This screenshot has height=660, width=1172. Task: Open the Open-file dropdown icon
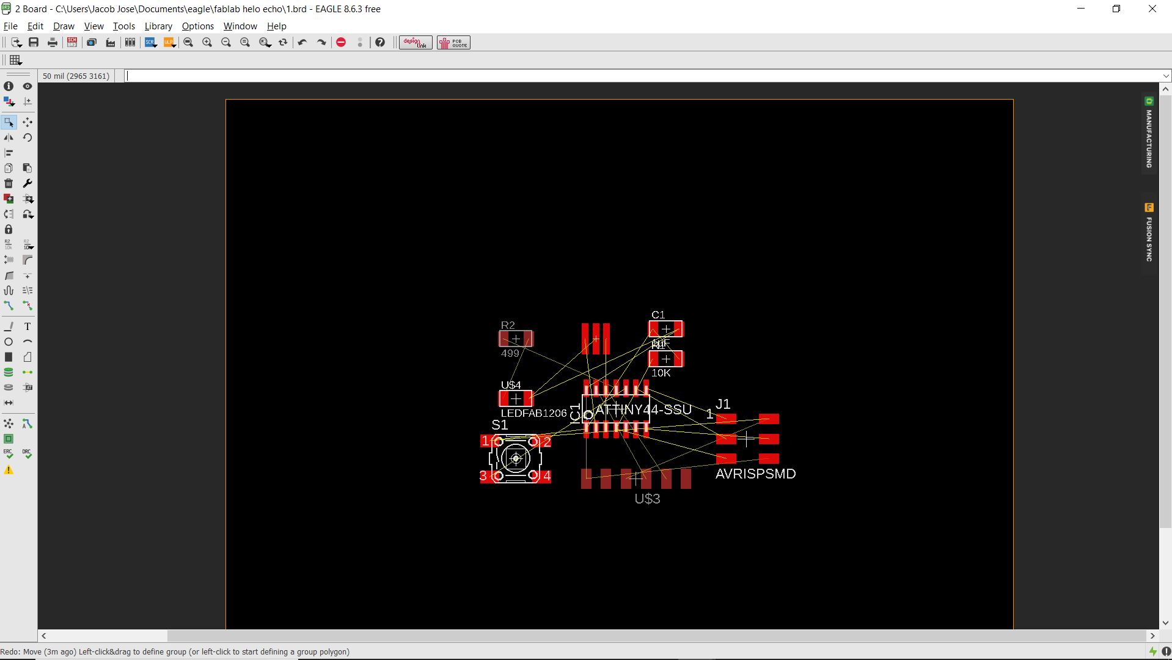16,42
